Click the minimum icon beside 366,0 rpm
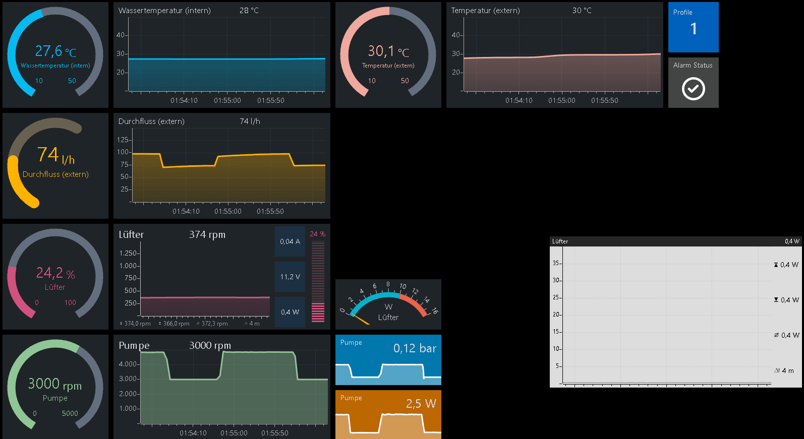 click(160, 324)
